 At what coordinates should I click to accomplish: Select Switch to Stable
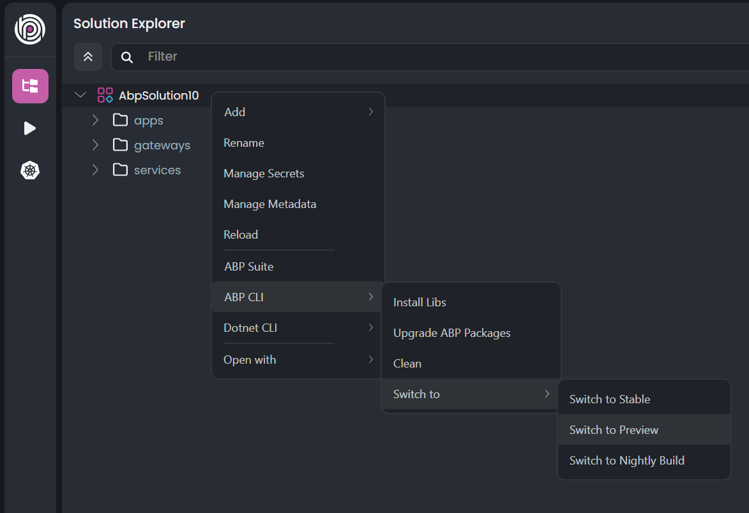point(609,399)
